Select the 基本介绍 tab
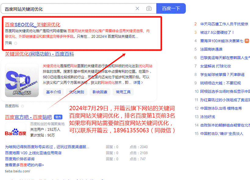Image resolution: width=250 pixels, height=180 pixels. click(53, 92)
